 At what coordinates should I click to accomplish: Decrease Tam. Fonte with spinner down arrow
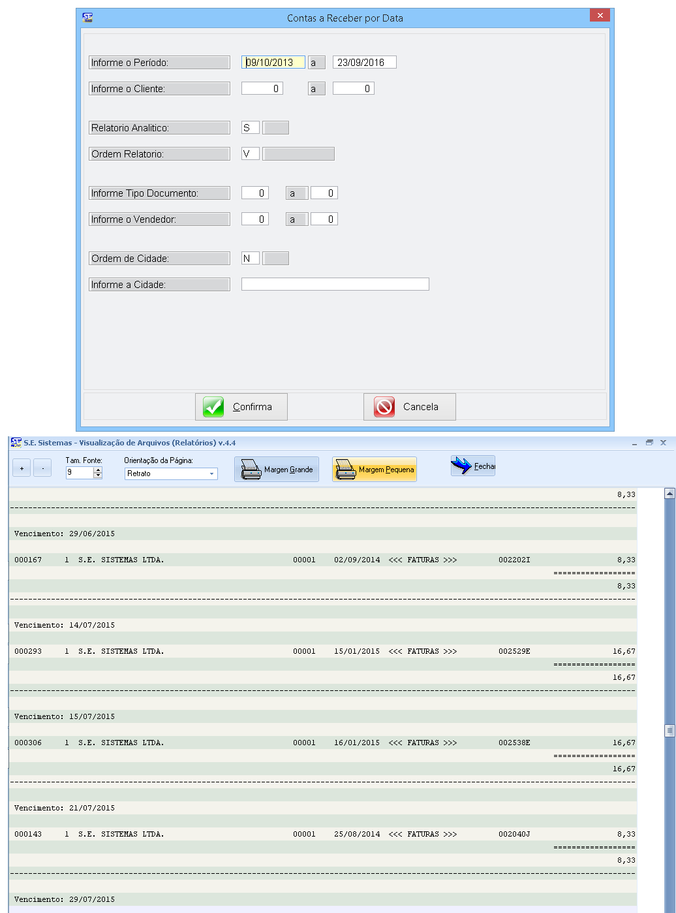coord(98,476)
